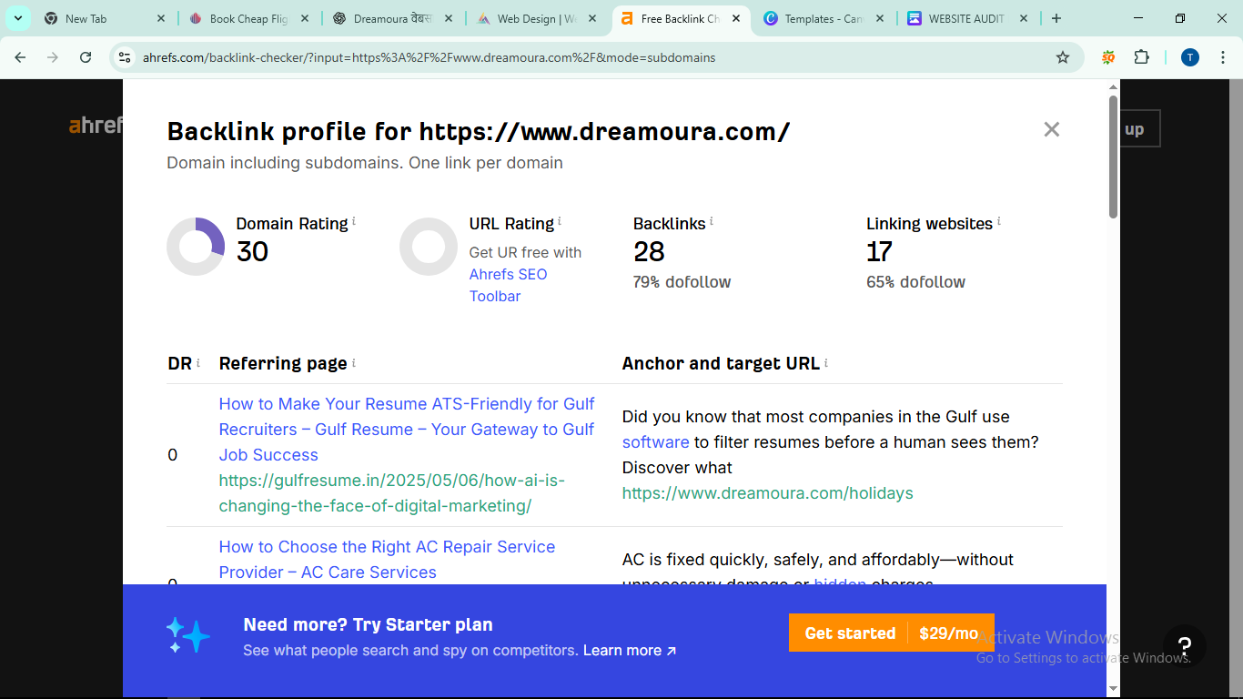This screenshot has height=699, width=1243.
Task: Reload the page
Action: tap(86, 57)
